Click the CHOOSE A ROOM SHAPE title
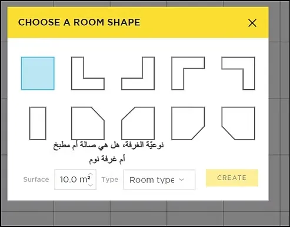The image size is (290, 227). coord(79,22)
